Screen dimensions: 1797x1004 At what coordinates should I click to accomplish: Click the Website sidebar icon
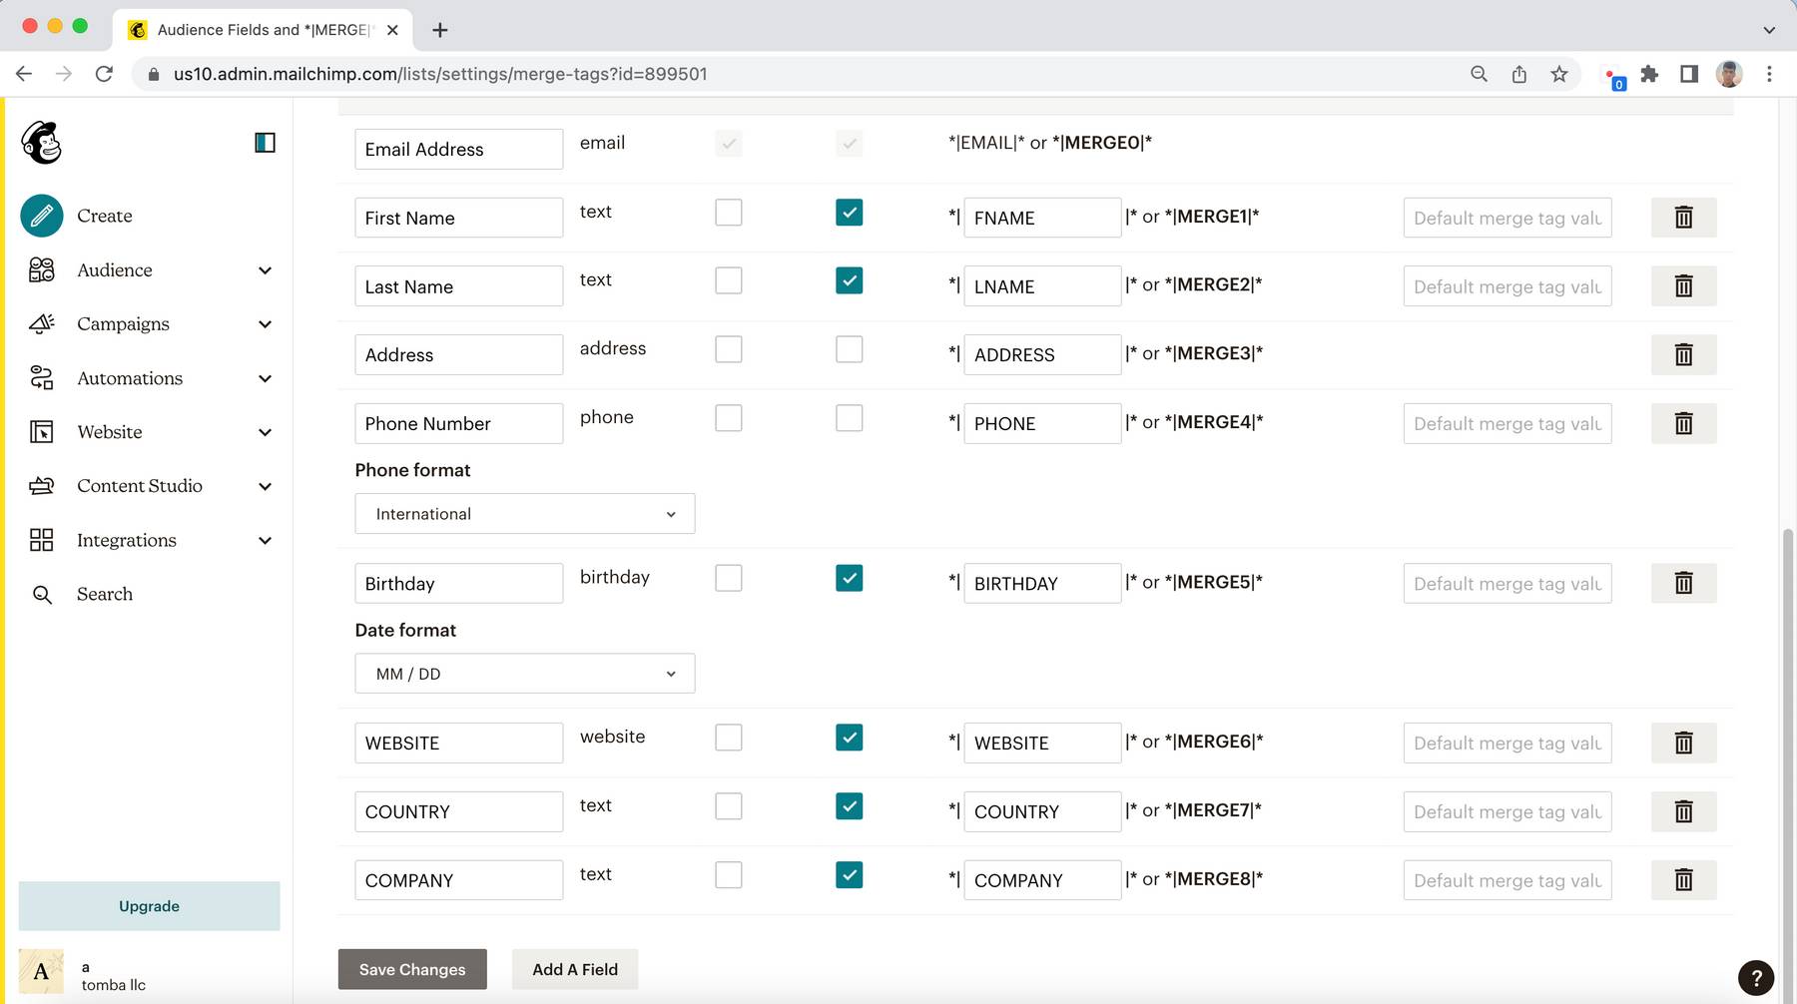click(x=42, y=431)
